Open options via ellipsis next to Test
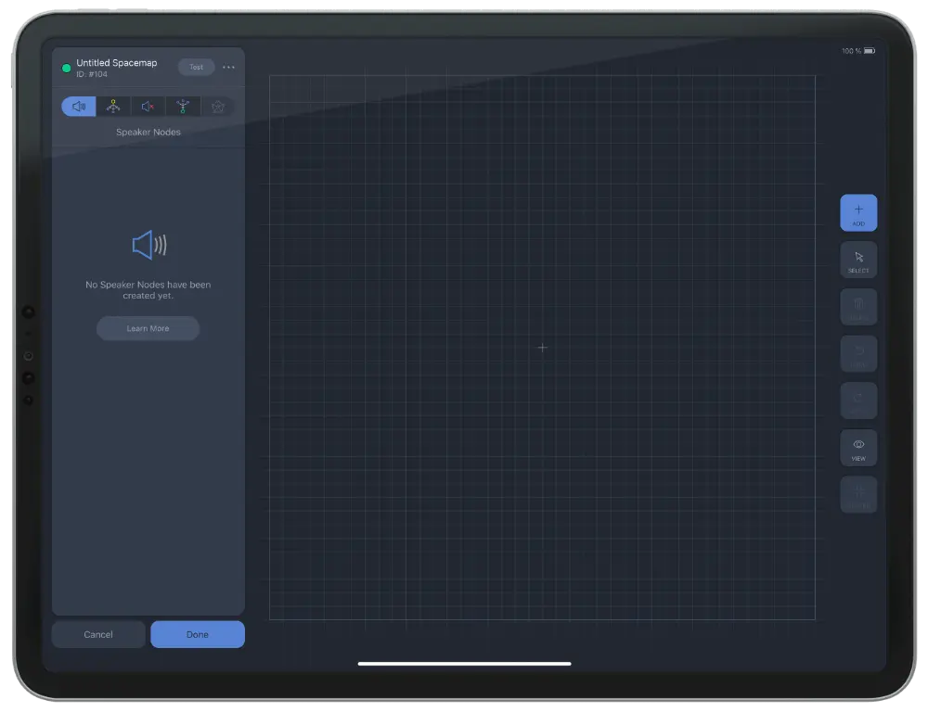Viewport: 928px width, 712px height. coord(229,67)
